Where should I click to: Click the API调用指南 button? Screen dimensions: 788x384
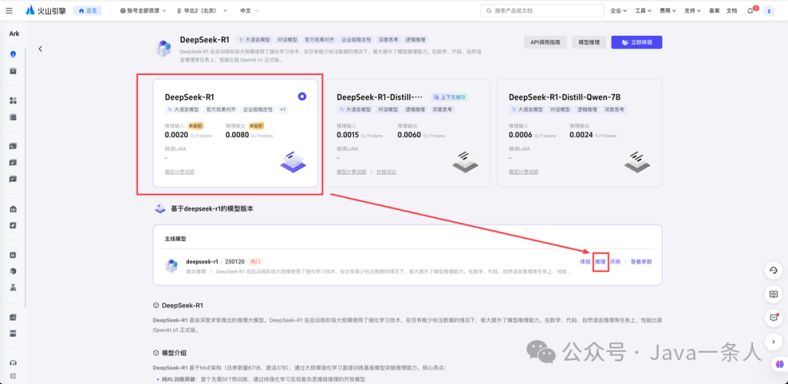(545, 43)
